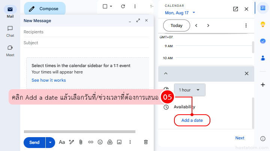The width and height of the screenshot is (270, 151).
Task: Open the More options menu in the mail toolbar
Action: click(x=135, y=6)
